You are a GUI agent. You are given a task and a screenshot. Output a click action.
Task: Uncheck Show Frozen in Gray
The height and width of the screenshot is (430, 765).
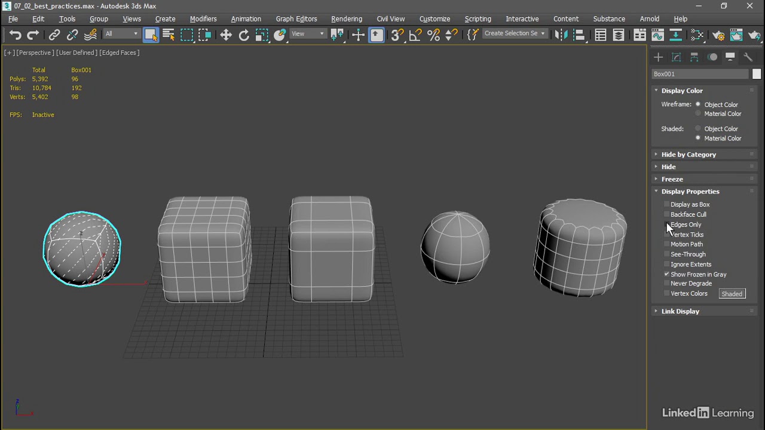pos(667,274)
